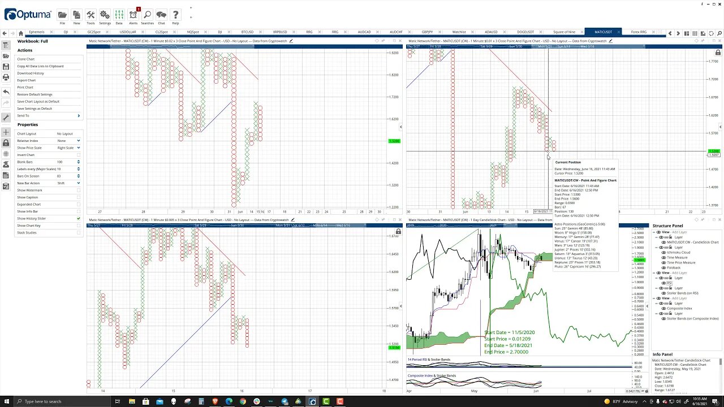Hide Ichimoku Cloud via eye icon
Screen dimensions: 724x407
[x=664, y=252]
